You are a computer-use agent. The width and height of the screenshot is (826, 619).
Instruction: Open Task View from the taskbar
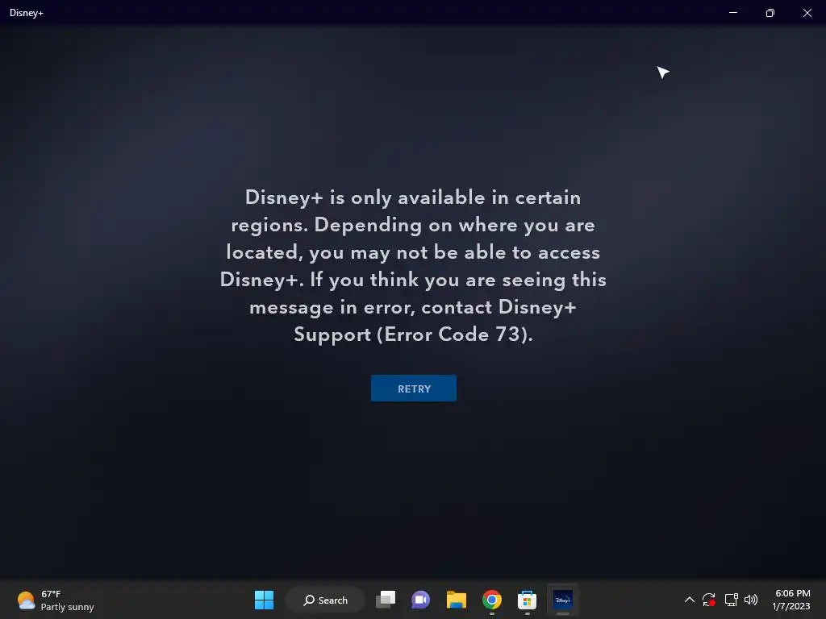pos(386,600)
